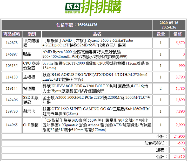This screenshot has height=161, width=187.
Task: Click the SSD固態硬碟 category cell
Action: 32,100
